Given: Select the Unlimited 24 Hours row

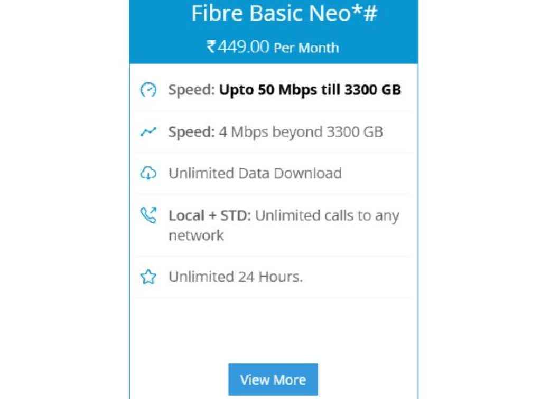Looking at the screenshot, I should [x=275, y=277].
